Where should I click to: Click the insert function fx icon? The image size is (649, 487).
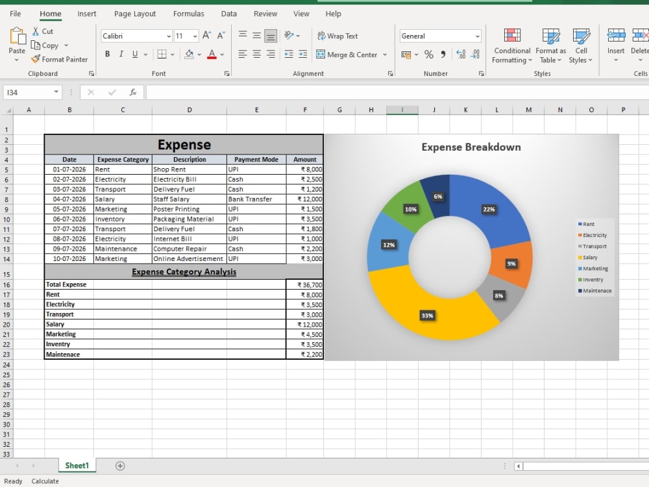click(133, 92)
